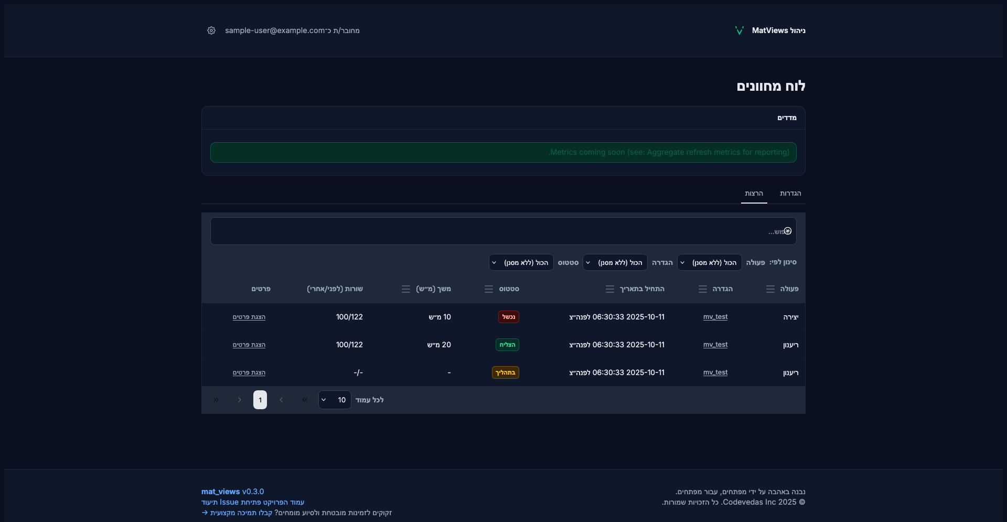Open הצגת פרטים for the failed run
The width and height of the screenshot is (1007, 522).
click(249, 317)
